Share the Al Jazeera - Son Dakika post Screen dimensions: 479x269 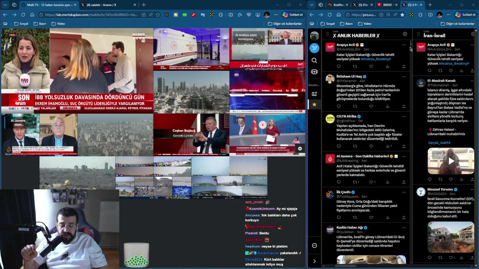coord(404,182)
